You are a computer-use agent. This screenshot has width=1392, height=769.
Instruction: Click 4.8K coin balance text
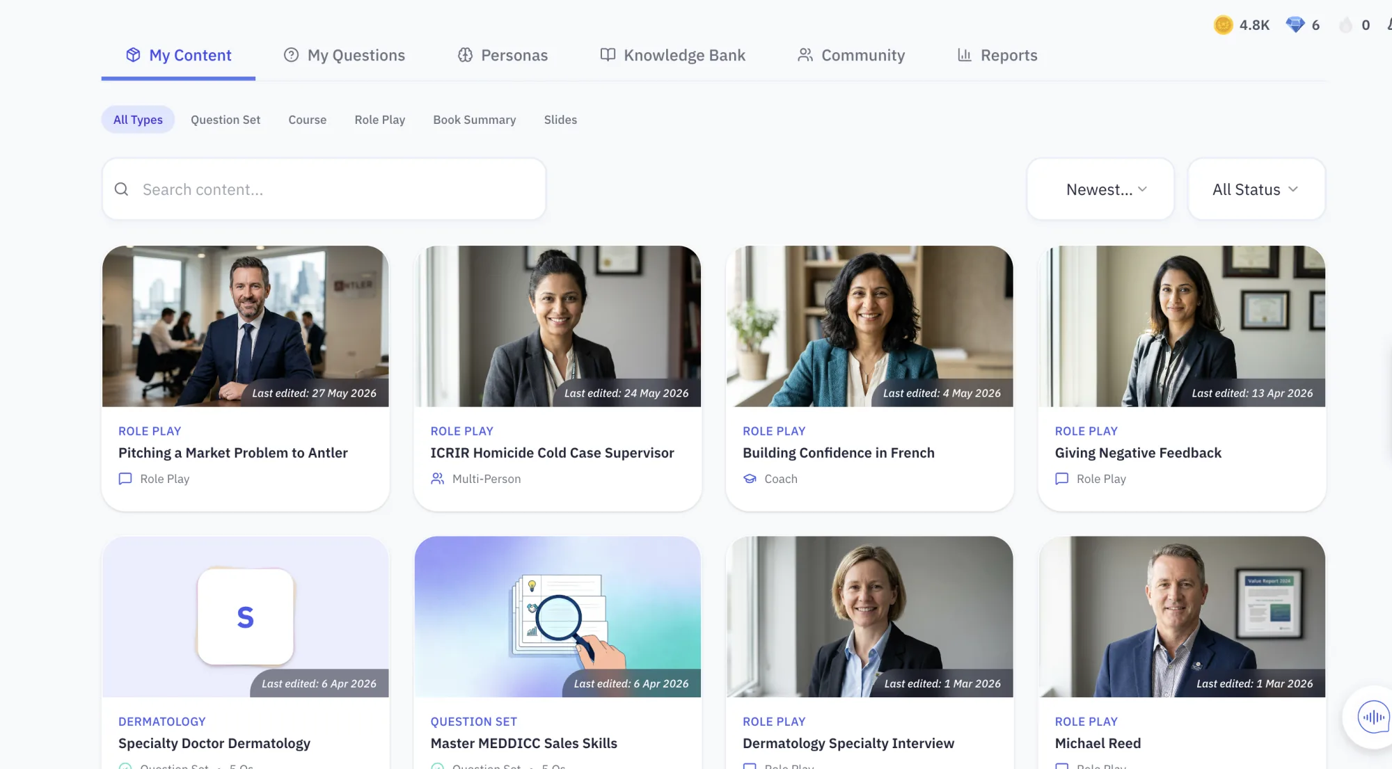1254,25
